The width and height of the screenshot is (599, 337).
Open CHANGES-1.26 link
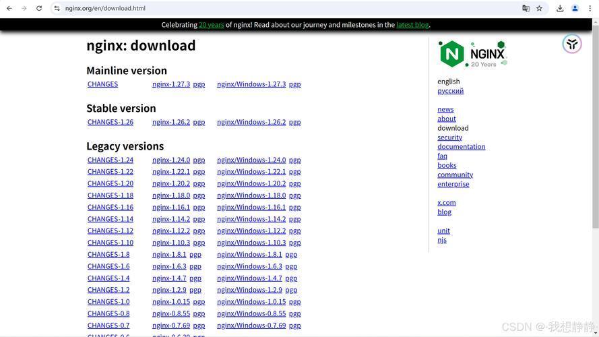point(111,122)
